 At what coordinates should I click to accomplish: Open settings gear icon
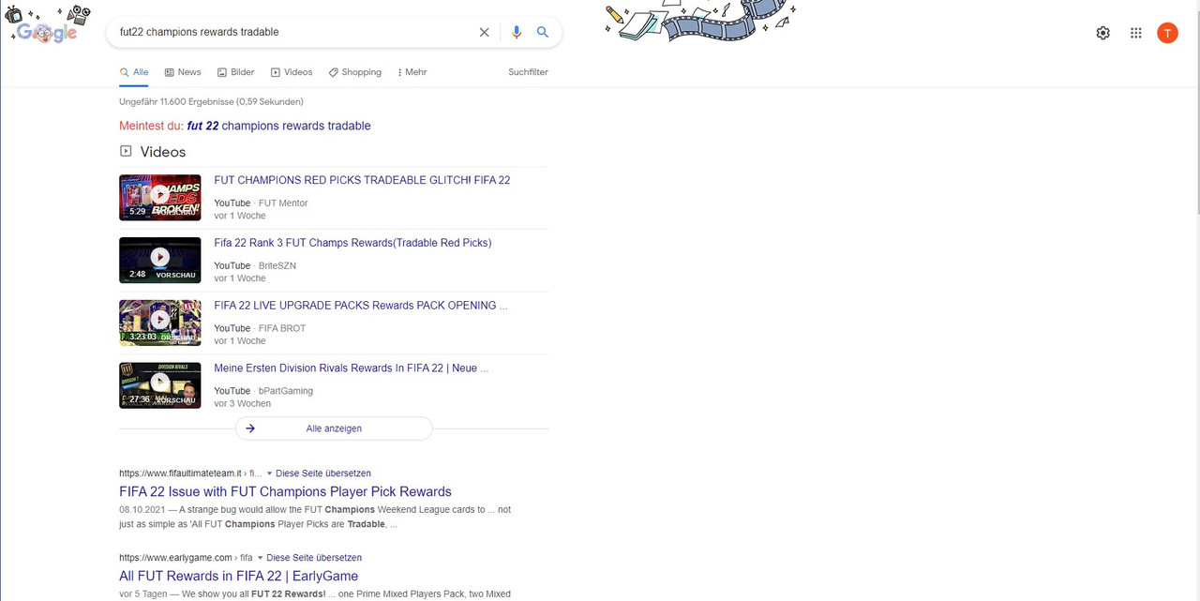point(1102,33)
